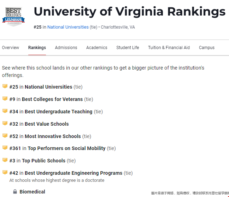Open the blue National Universities link in header

point(68,27)
